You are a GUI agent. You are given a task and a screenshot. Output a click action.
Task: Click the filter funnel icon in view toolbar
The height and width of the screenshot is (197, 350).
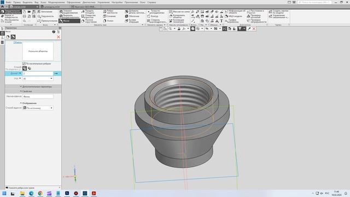pos(240,28)
